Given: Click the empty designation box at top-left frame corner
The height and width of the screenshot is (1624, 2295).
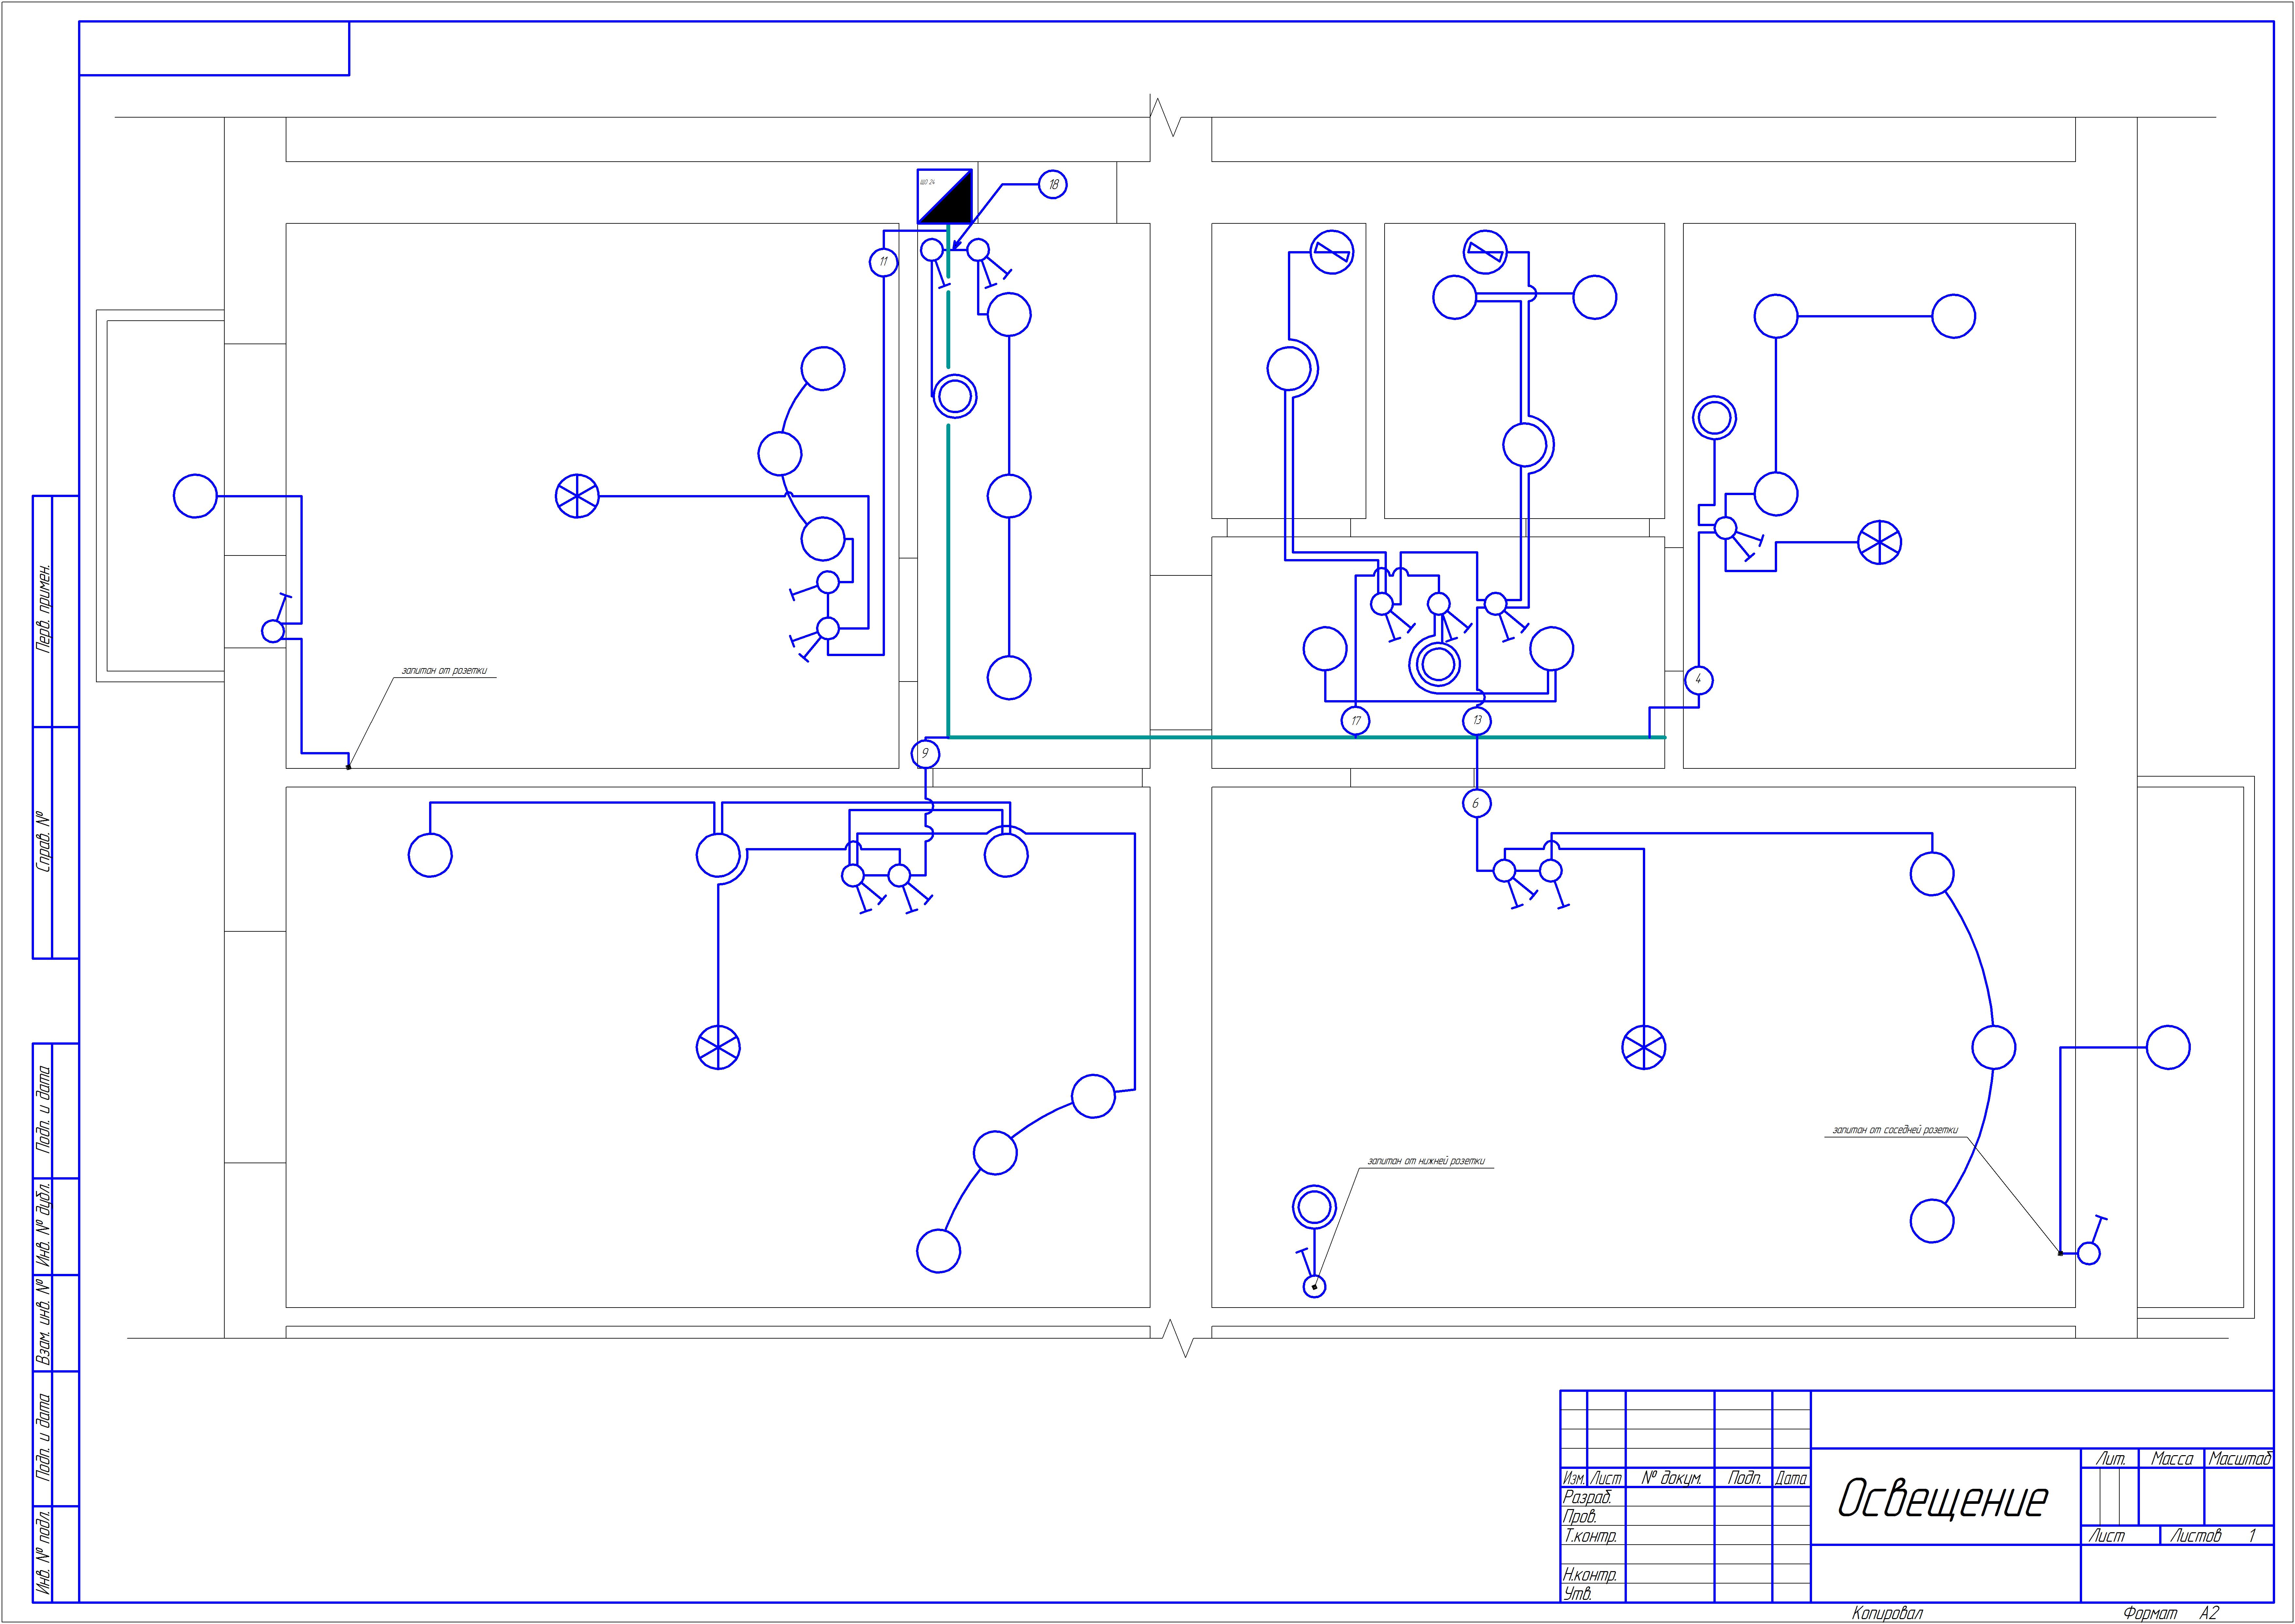Looking at the screenshot, I should [214, 48].
